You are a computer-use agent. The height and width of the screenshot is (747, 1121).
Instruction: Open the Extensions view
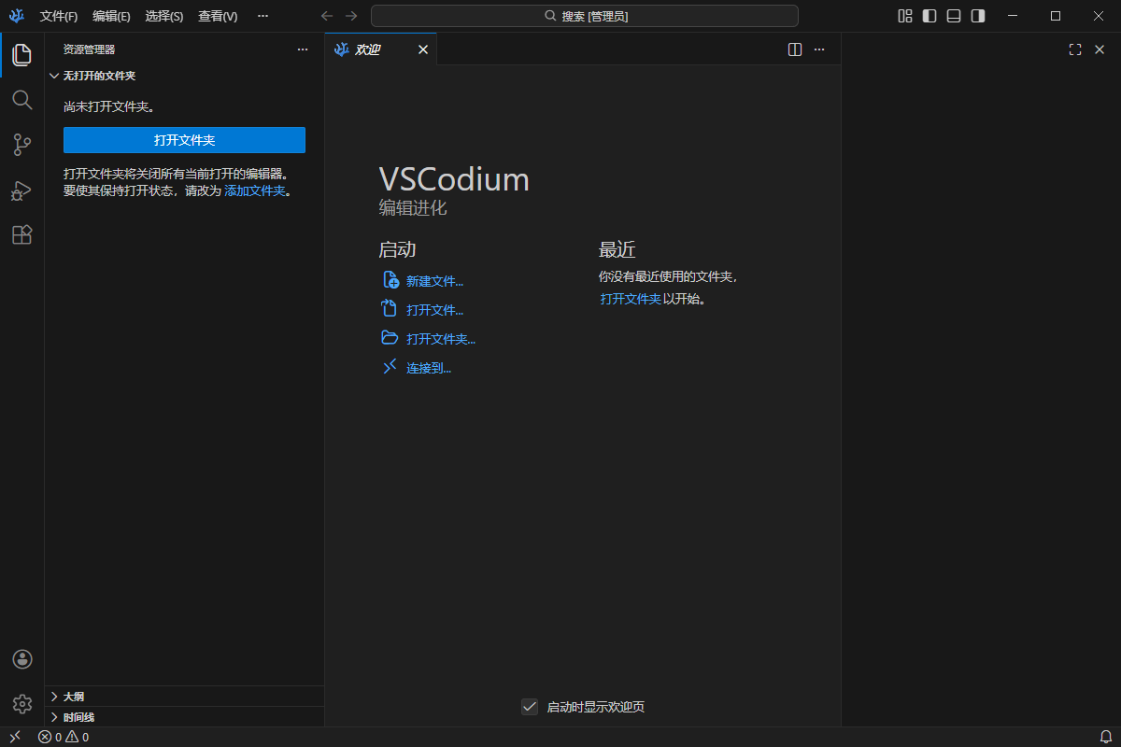coord(21,234)
